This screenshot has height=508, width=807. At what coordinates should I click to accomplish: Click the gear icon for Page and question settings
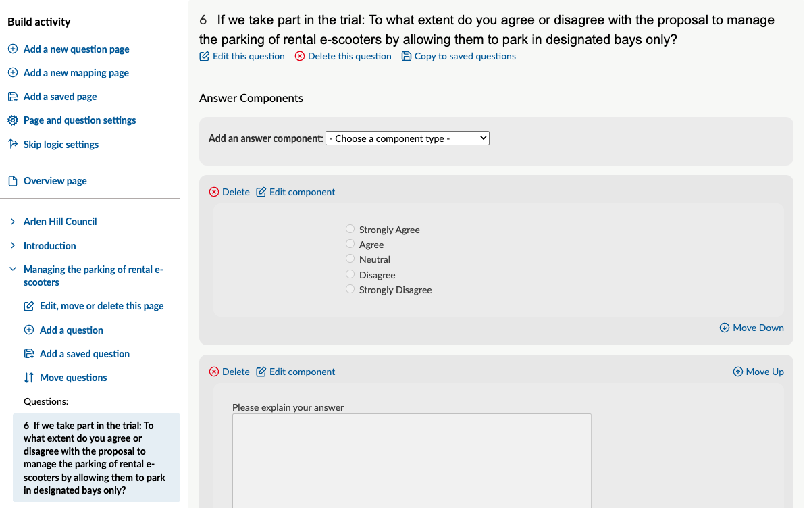(x=13, y=120)
